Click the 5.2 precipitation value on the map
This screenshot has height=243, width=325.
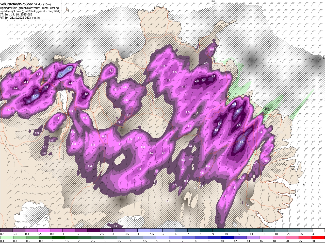point(35,97)
